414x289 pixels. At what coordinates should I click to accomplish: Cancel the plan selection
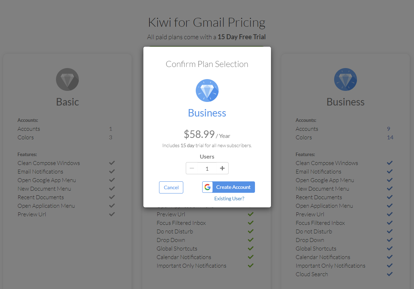tap(171, 187)
